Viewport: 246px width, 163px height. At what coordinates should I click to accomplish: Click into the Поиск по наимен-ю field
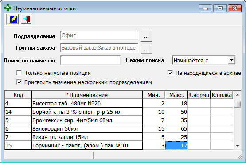pyautogui.click(x=90, y=60)
